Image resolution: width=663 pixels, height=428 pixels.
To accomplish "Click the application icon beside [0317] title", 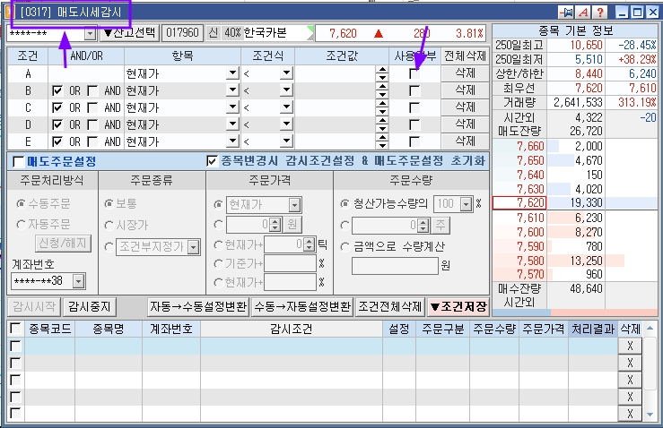I will point(9,12).
